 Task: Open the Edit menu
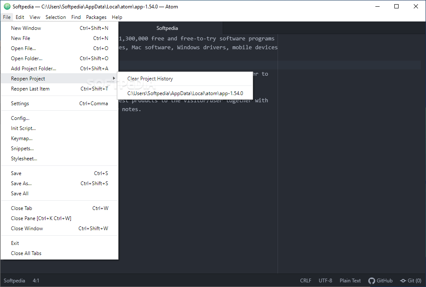[x=20, y=17]
